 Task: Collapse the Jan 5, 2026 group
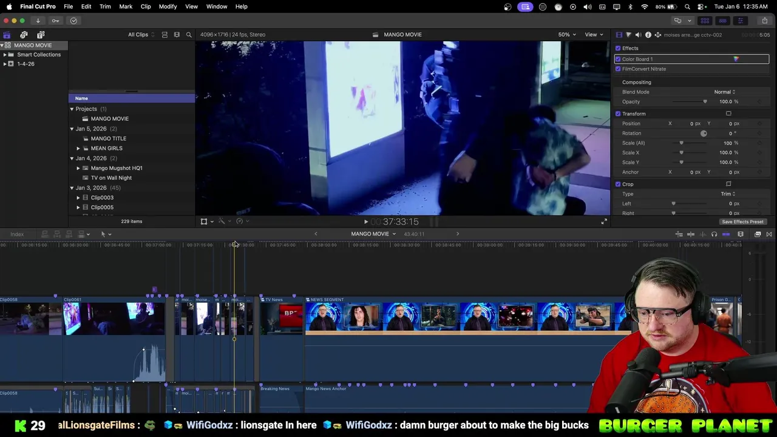pos(72,129)
